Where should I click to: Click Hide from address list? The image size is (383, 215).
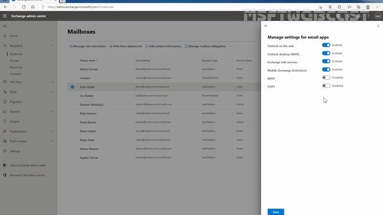pos(125,46)
